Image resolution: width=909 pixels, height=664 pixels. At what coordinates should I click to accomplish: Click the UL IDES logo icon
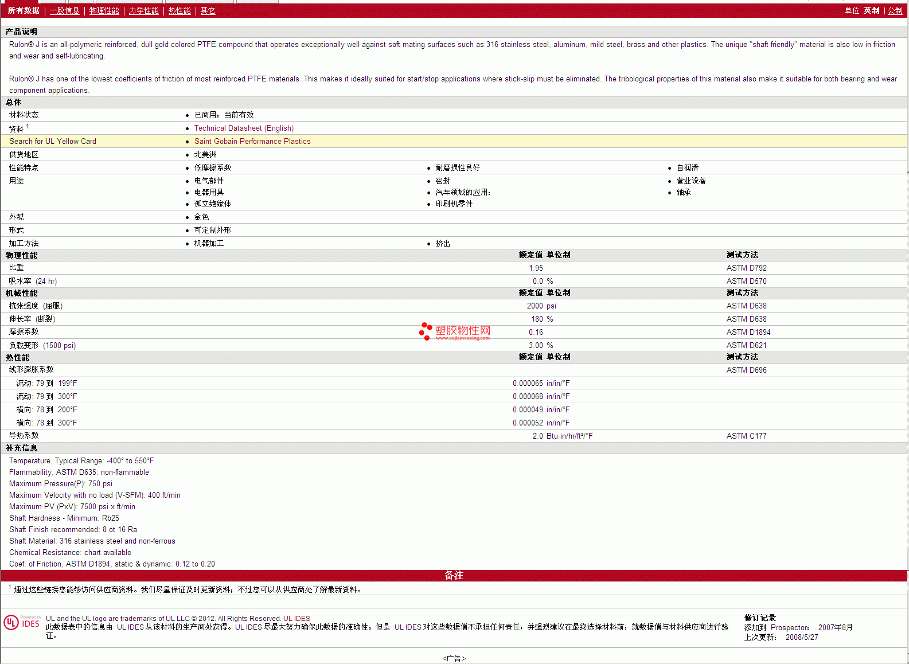22,623
